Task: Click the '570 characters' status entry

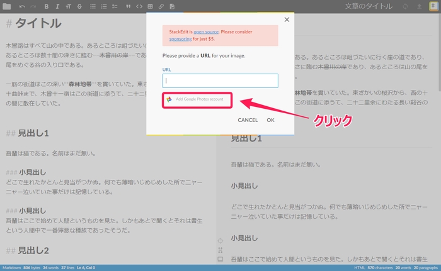Action: click(380, 268)
